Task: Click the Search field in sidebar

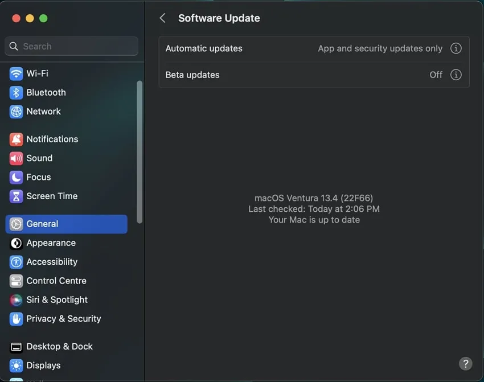Action: (x=72, y=46)
